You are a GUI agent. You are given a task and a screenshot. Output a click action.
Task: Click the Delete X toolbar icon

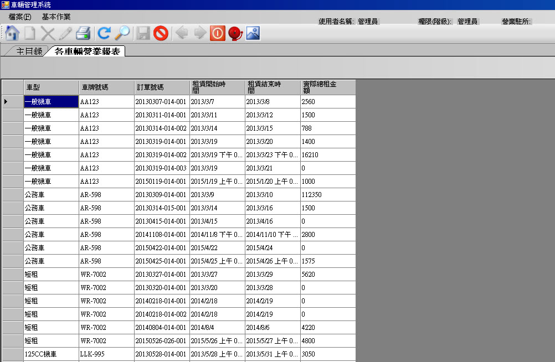[48, 34]
